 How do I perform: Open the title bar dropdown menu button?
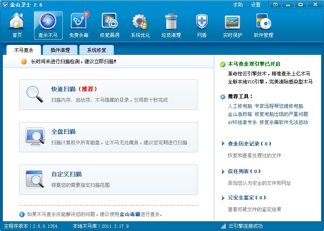pyautogui.click(x=275, y=4)
